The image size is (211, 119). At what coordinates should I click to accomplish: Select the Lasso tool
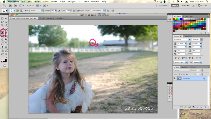click(x=2, y=22)
